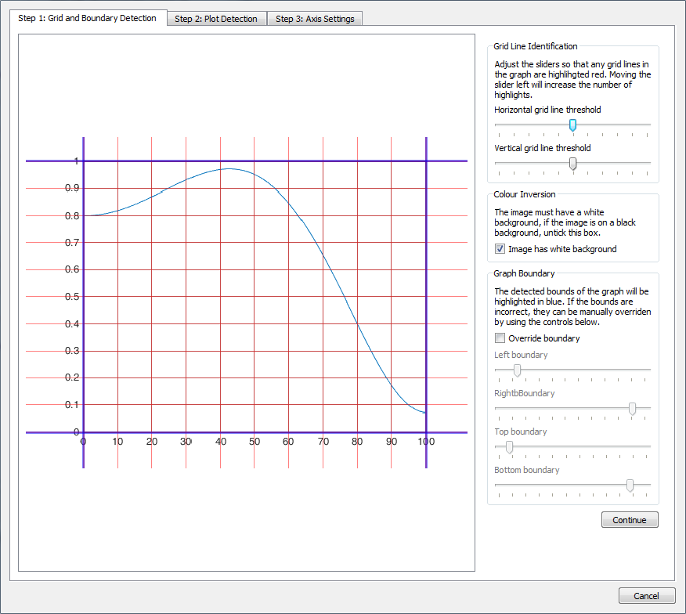Click the 0.1 label on the y-axis
Viewport: 686px width, 614px height.
tap(72, 405)
